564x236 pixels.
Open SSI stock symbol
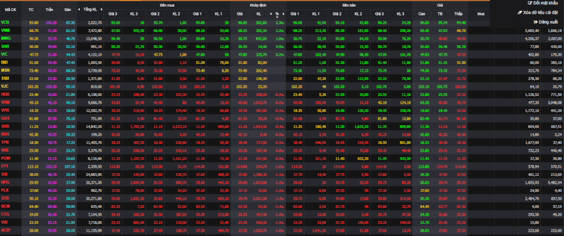[4, 174]
